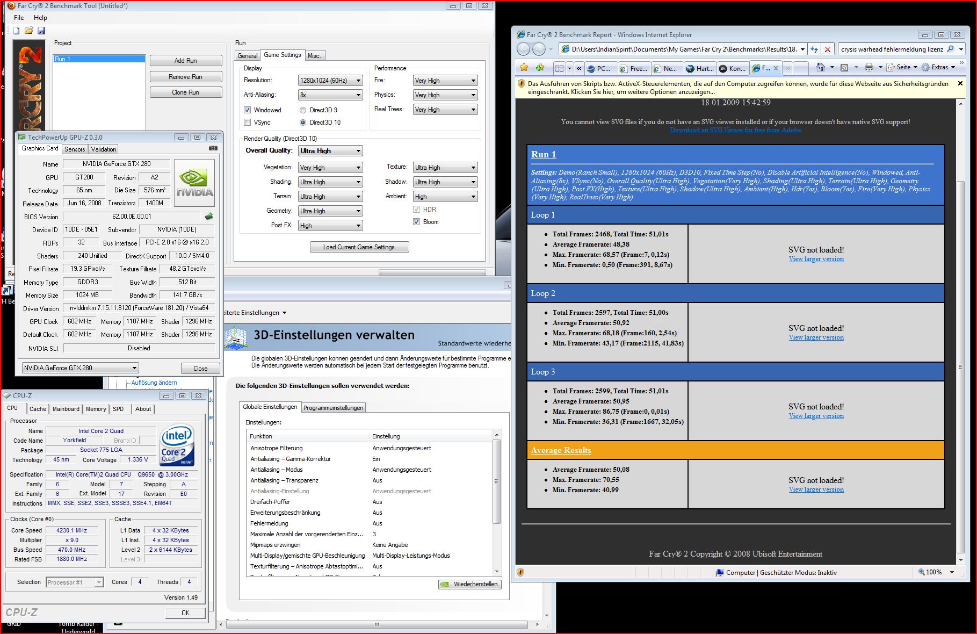
Task: Open the Post FX dropdown
Action: [x=330, y=226]
